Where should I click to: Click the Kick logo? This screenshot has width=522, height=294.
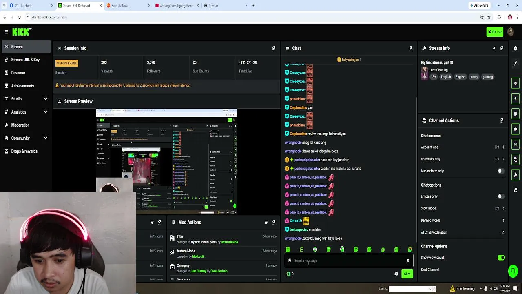tap(22, 32)
